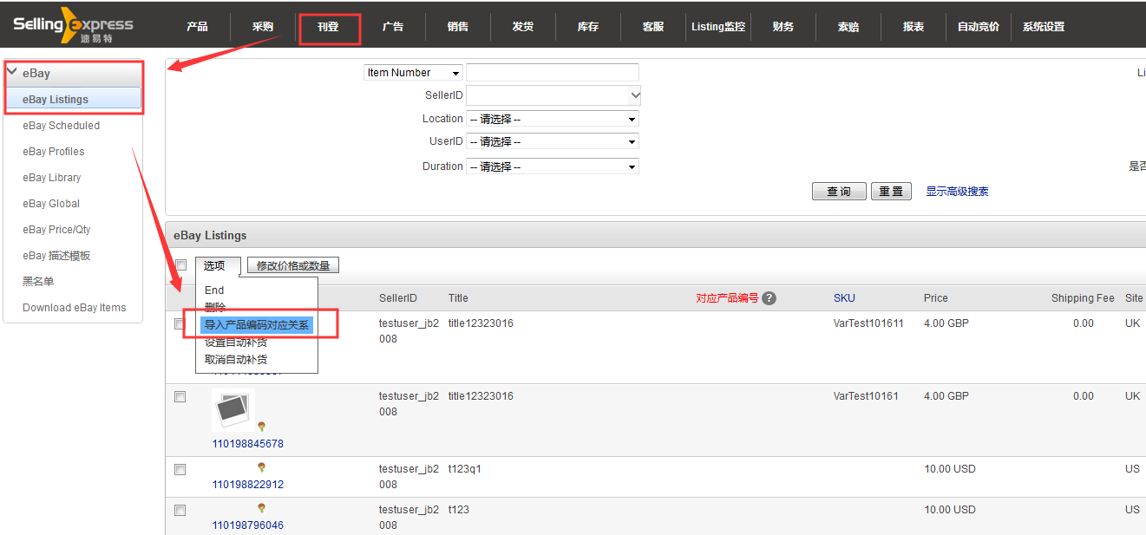
Task: Open the 销售 menu
Action: [458, 27]
